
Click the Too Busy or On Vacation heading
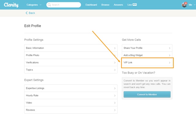(x=138, y=73)
